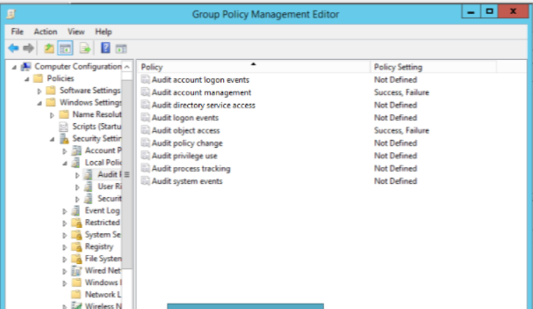The width and height of the screenshot is (533, 309).
Task: Collapse the Computer Configuration node
Action: 14,68
